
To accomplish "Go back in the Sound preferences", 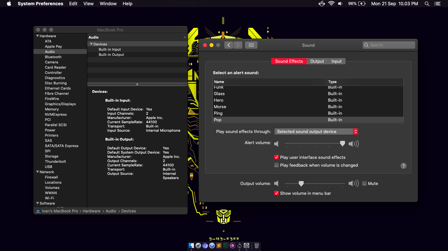I will (x=229, y=45).
